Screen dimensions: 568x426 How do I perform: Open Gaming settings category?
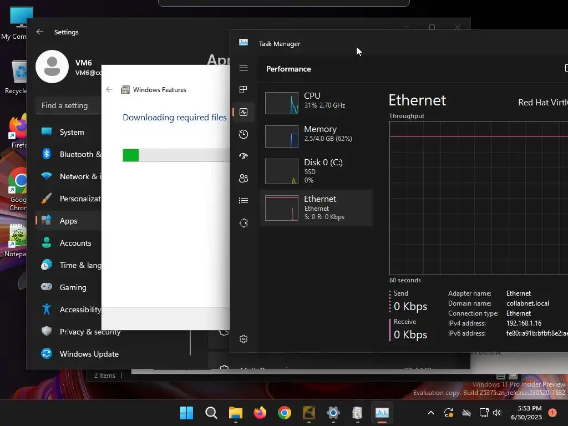[69, 287]
